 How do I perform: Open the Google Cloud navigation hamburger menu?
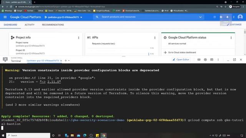pyautogui.click(x=5, y=17)
